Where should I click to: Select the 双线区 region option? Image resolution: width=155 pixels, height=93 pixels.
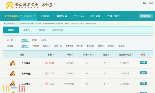coord(34,40)
